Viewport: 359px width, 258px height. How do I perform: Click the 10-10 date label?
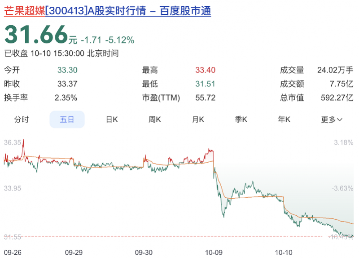click(x=284, y=252)
